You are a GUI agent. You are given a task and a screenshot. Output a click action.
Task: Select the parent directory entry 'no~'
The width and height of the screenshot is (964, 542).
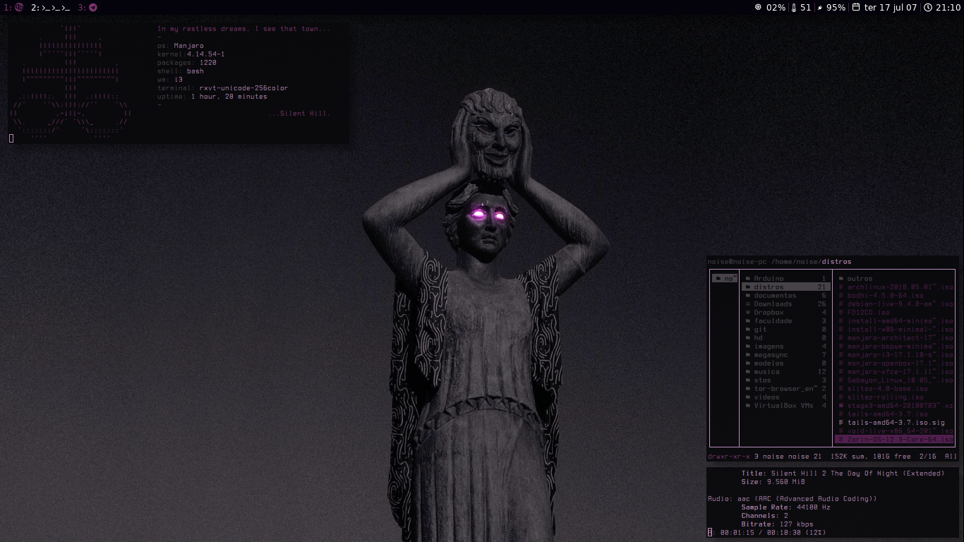tap(724, 279)
